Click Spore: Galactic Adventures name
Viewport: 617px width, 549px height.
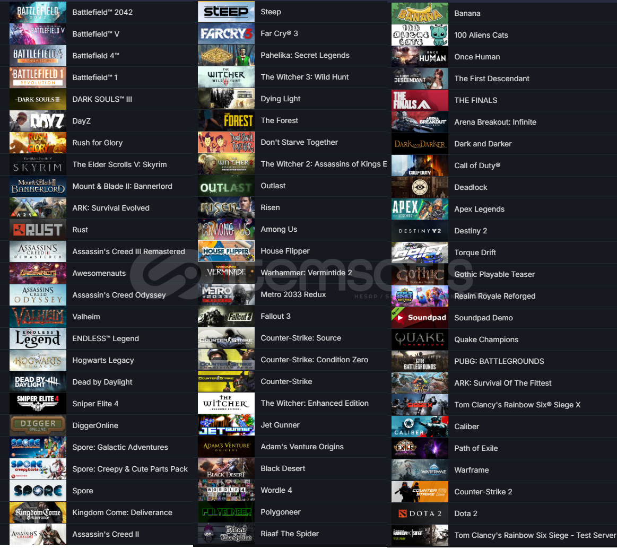(x=120, y=448)
